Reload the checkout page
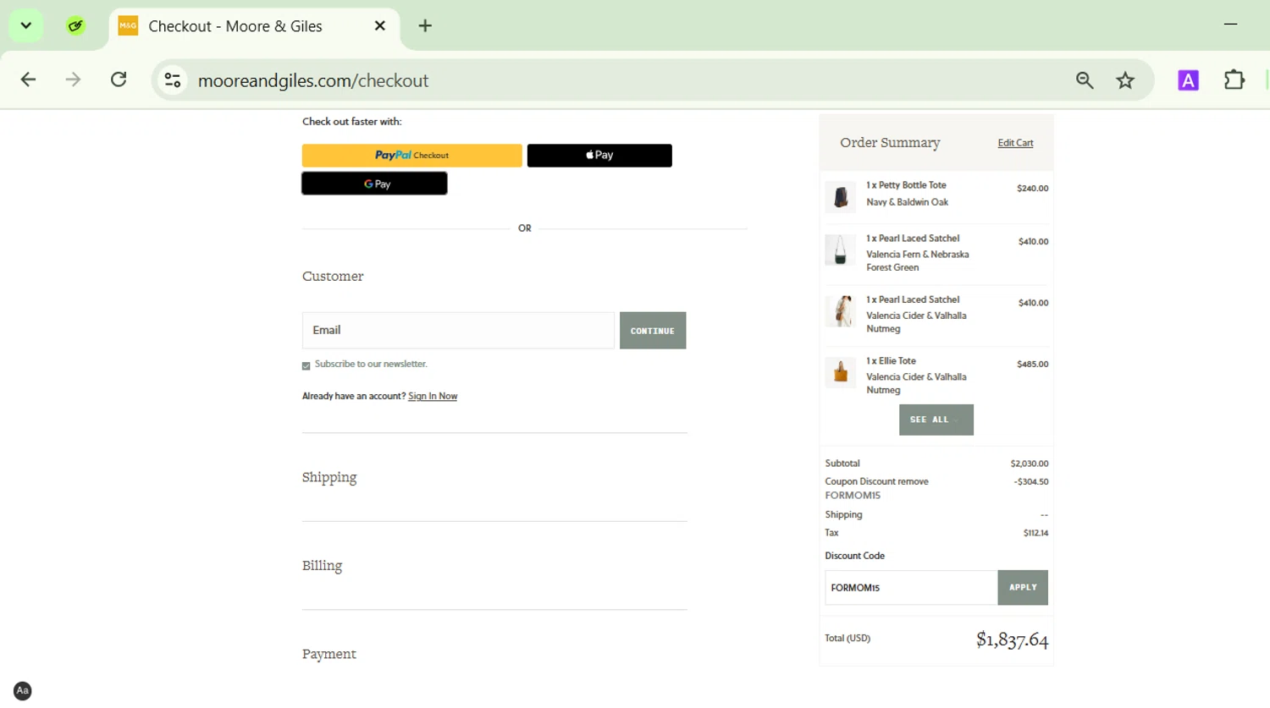This screenshot has height=708, width=1270. [119, 80]
